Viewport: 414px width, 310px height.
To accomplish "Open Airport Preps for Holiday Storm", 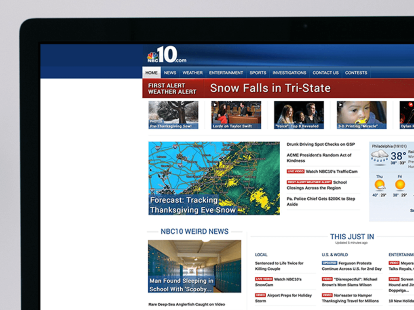I will (283, 298).
